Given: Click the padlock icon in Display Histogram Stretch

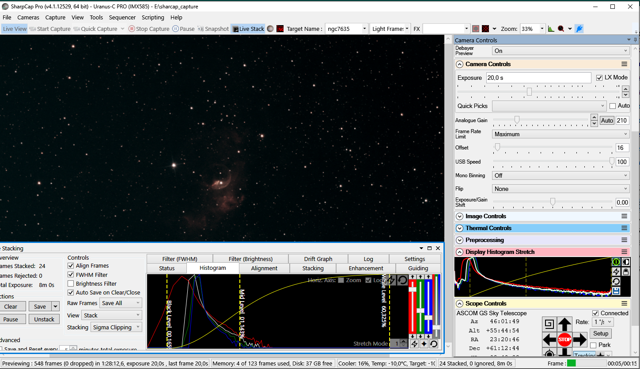Looking at the screenshot, I should coord(625,272).
